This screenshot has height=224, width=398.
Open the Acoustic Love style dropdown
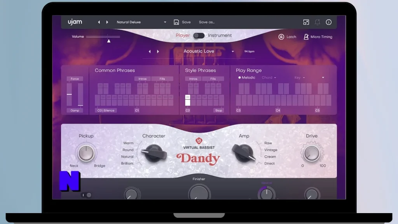(233, 52)
